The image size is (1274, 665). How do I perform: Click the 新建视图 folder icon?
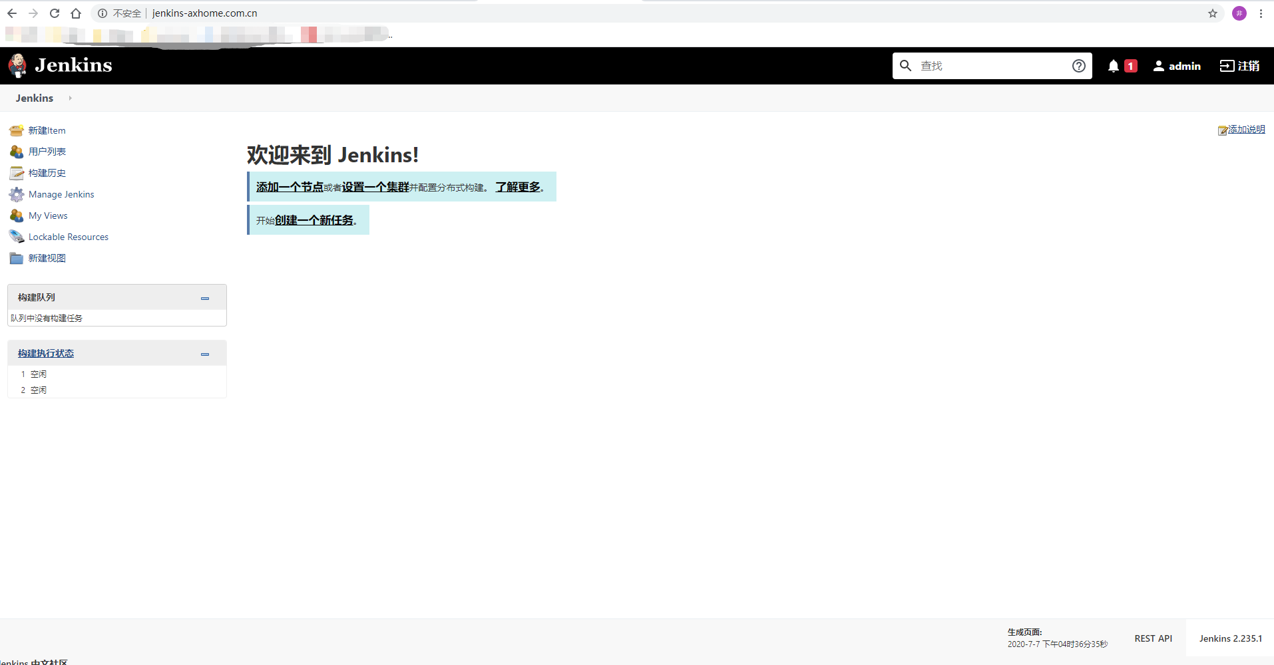[17, 258]
